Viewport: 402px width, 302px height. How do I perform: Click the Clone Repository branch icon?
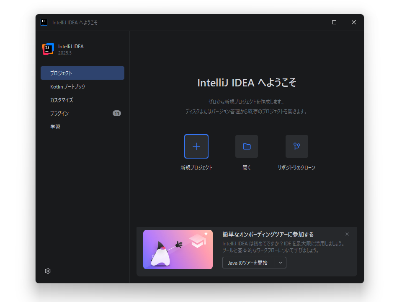point(297,146)
